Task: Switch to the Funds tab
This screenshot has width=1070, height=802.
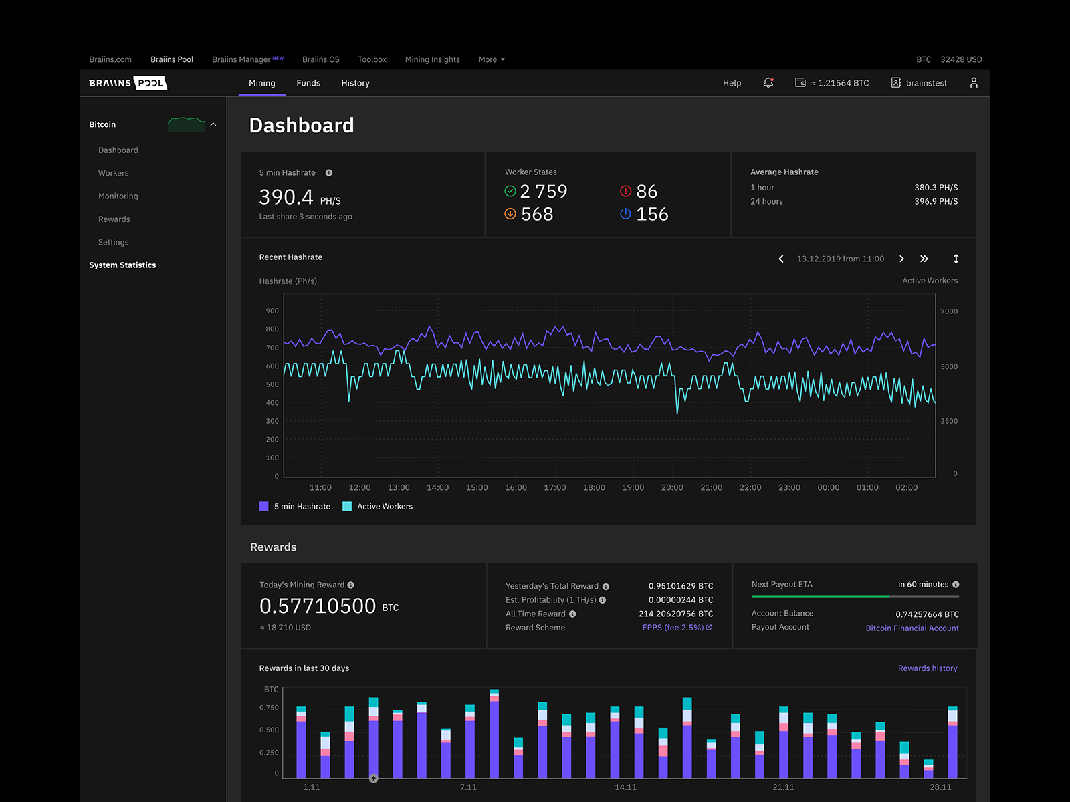Action: [x=308, y=83]
